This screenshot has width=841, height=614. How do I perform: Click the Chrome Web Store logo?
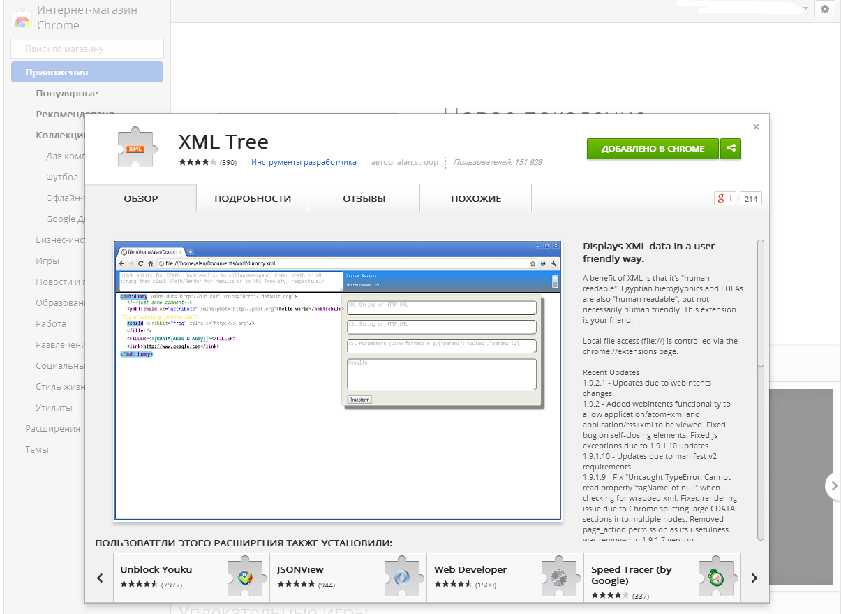pos(22,18)
